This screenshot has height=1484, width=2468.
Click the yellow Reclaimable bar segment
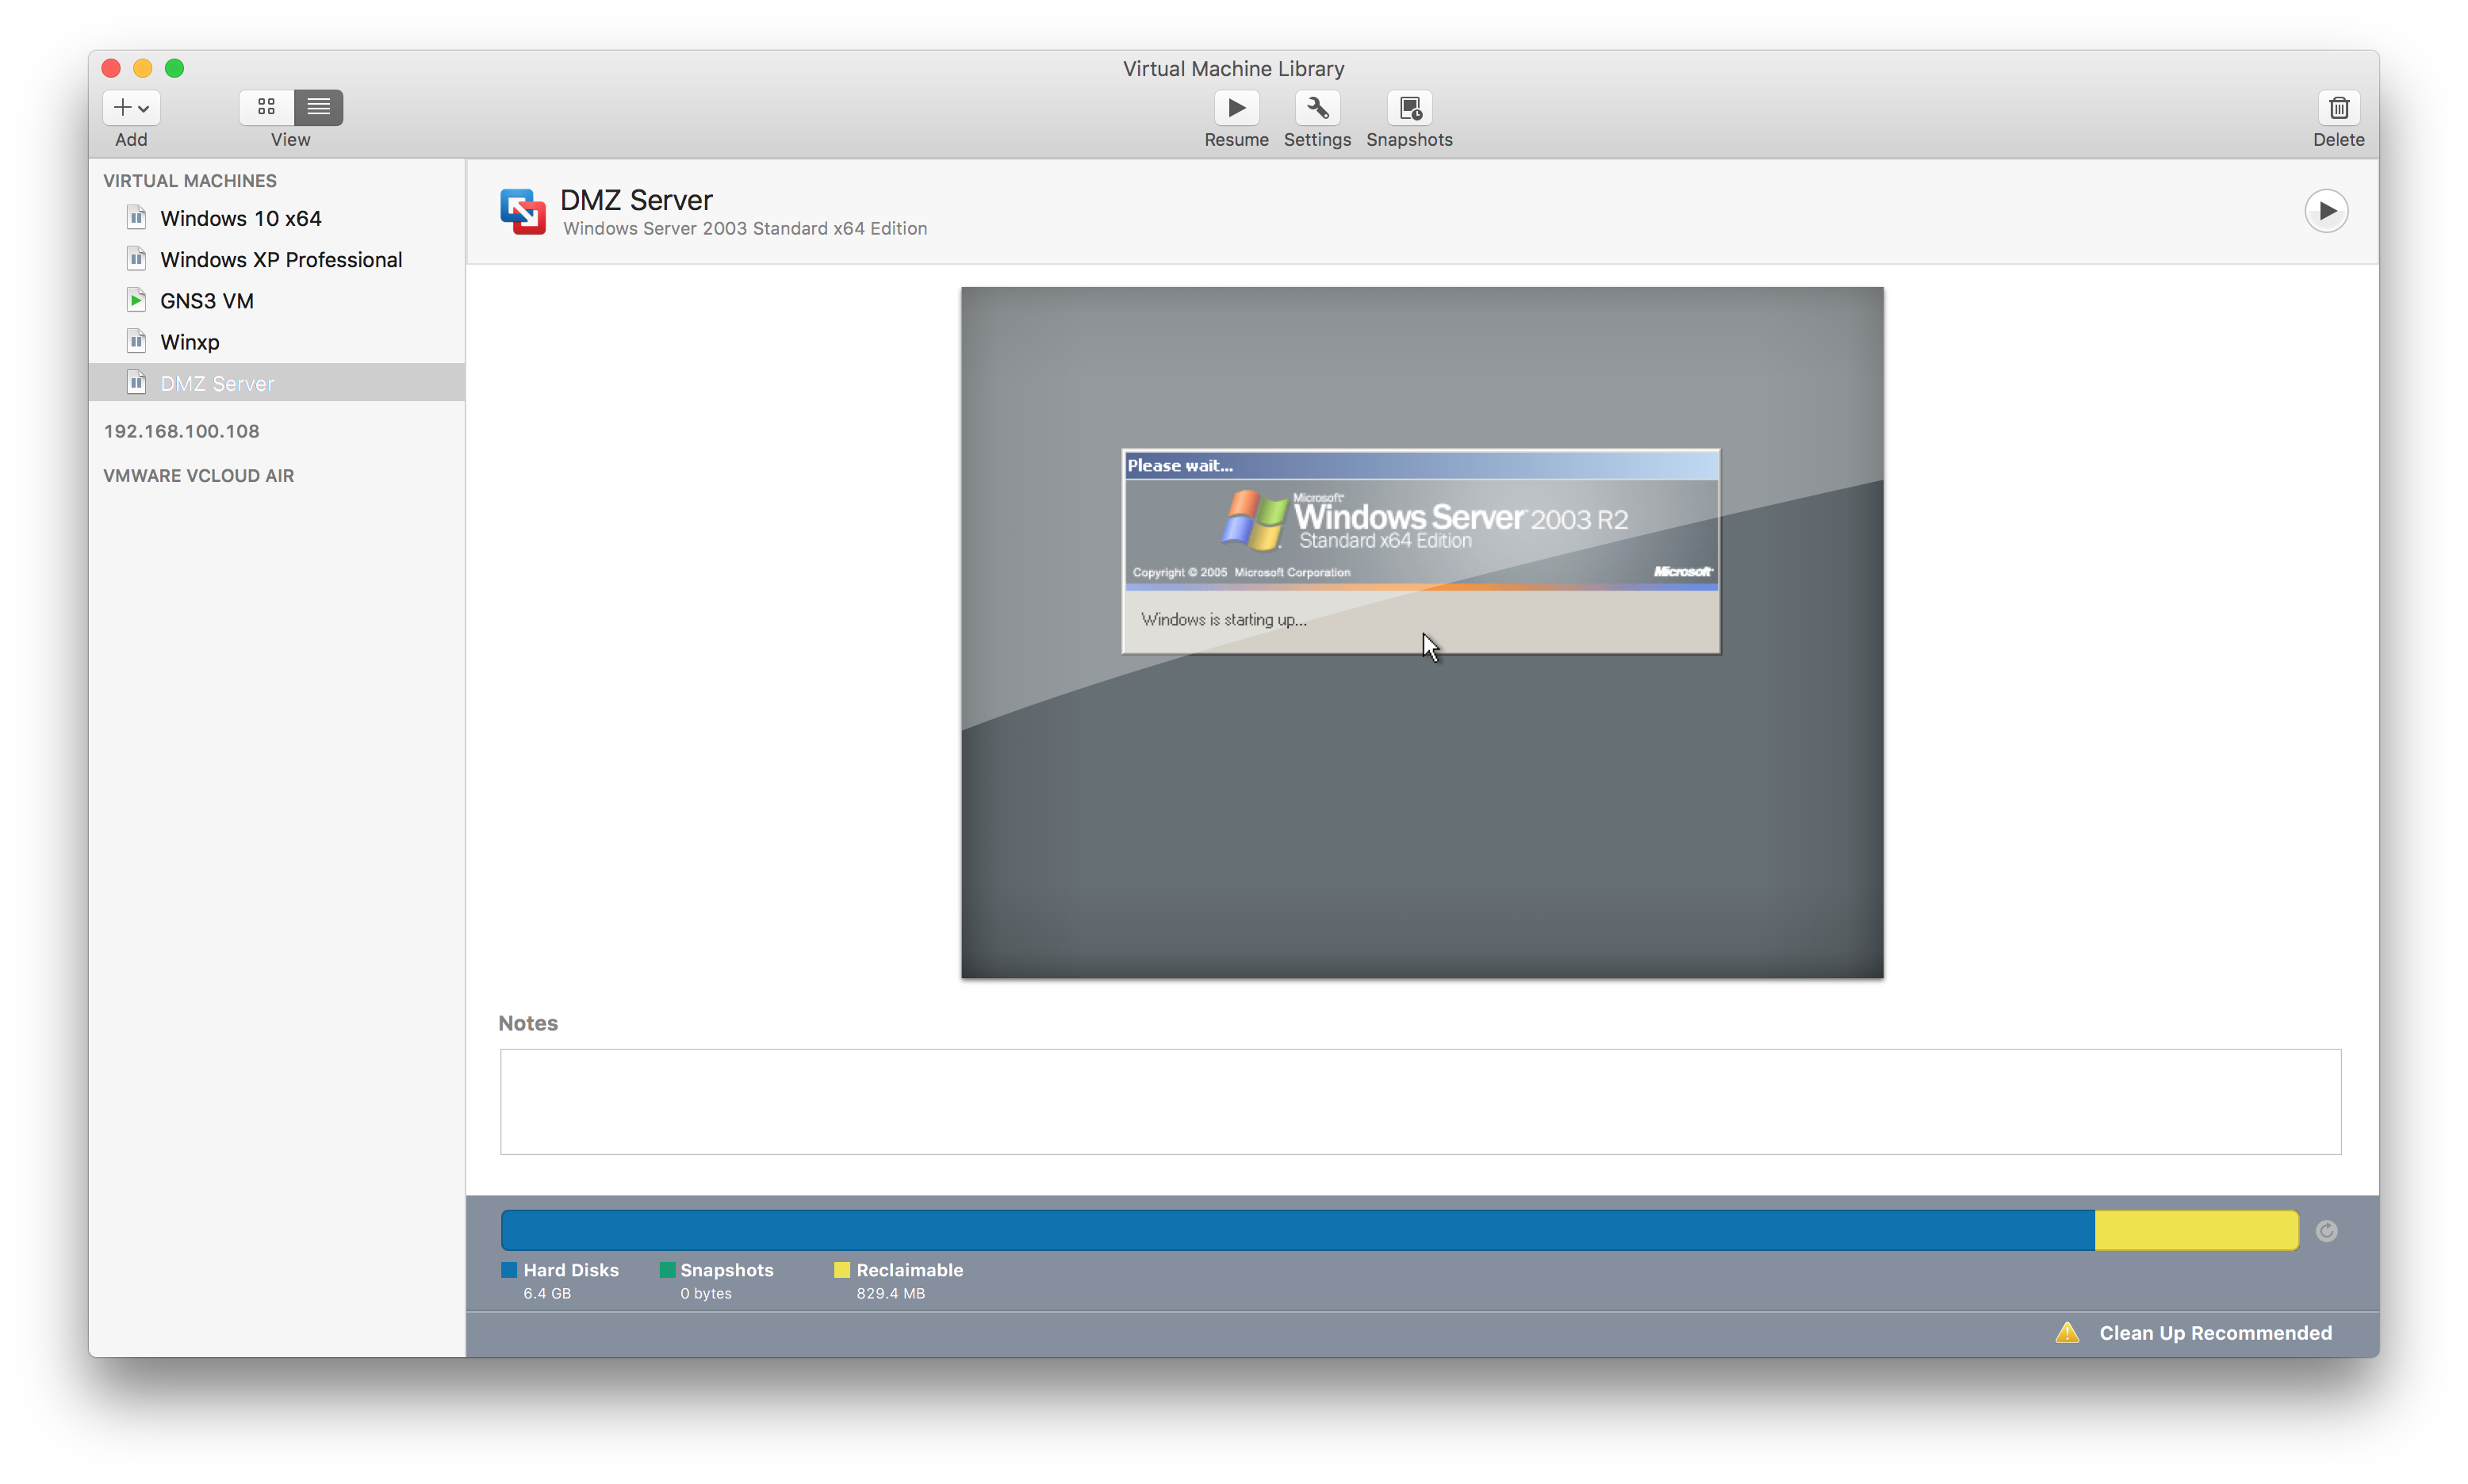(x=2196, y=1230)
